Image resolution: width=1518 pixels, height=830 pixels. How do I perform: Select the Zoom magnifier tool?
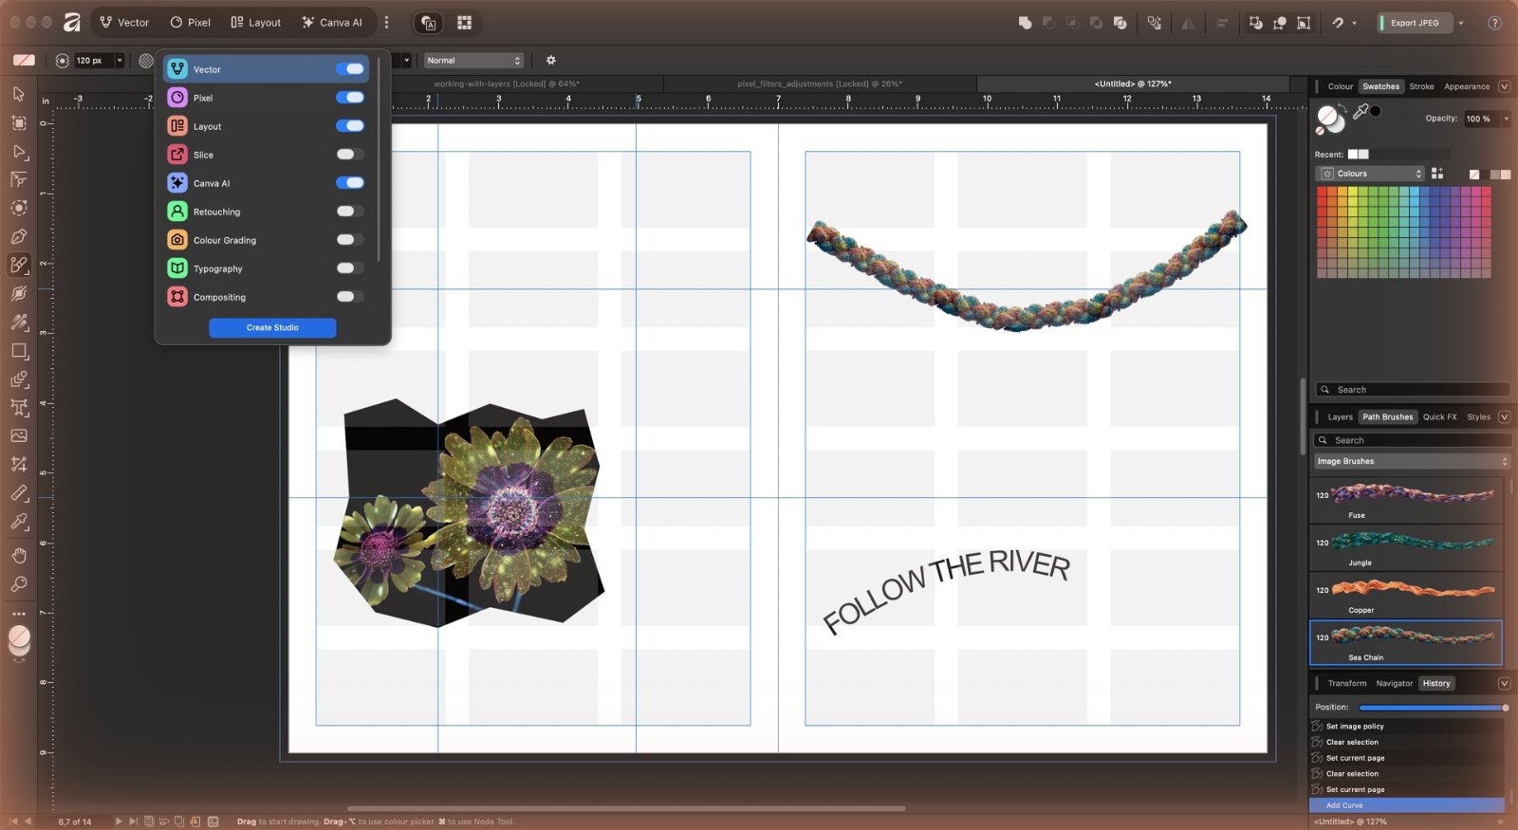(x=19, y=583)
